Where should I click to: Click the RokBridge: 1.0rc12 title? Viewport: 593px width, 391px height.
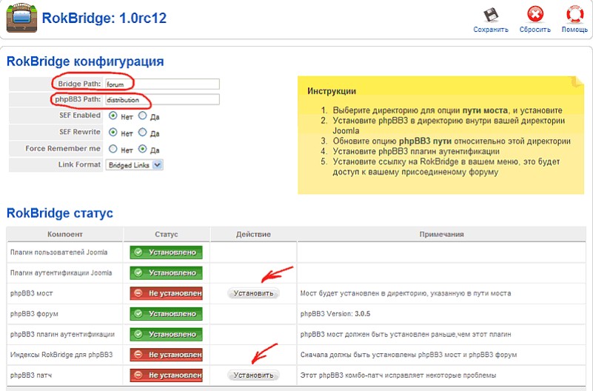tap(104, 19)
